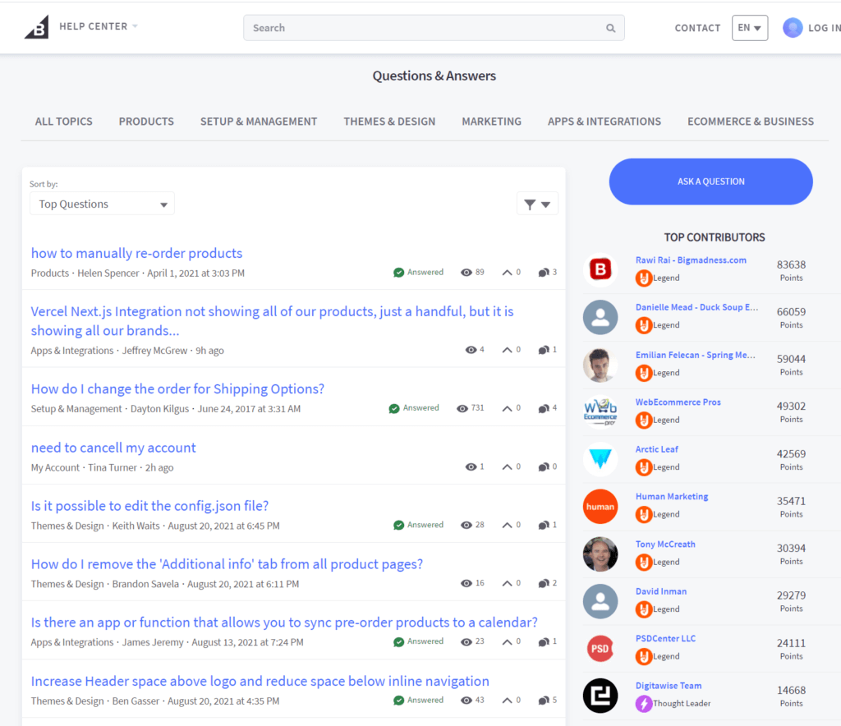Go to THEMES & DESIGN tab
The image size is (841, 726).
click(x=389, y=122)
